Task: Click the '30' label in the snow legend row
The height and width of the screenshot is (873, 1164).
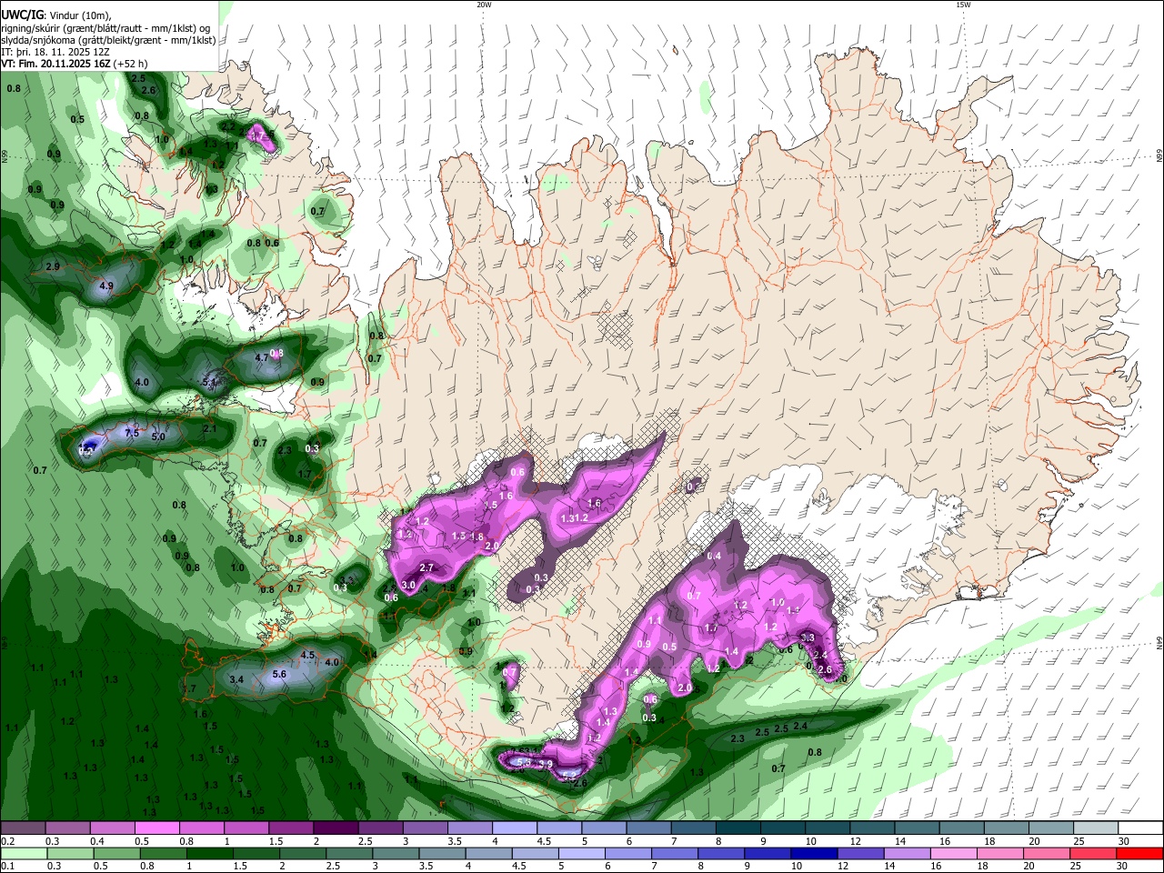Action: pyautogui.click(x=1123, y=841)
